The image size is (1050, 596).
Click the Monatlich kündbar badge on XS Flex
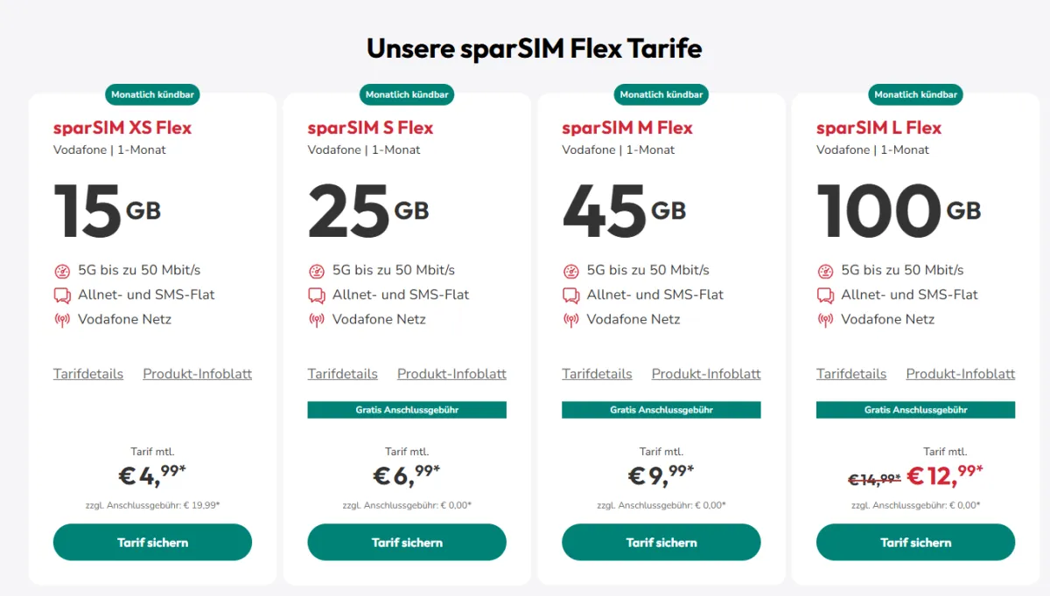[152, 94]
